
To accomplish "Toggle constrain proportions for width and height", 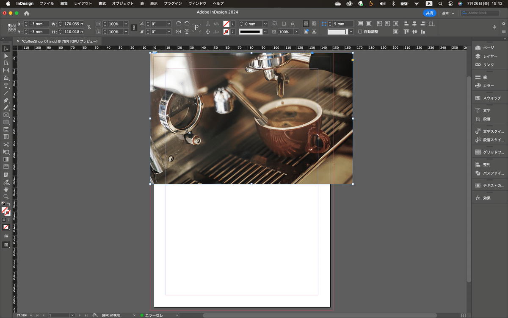I will pyautogui.click(x=89, y=28).
